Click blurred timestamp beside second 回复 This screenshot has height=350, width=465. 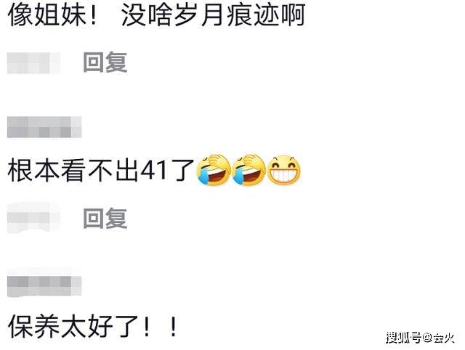pos(33,218)
